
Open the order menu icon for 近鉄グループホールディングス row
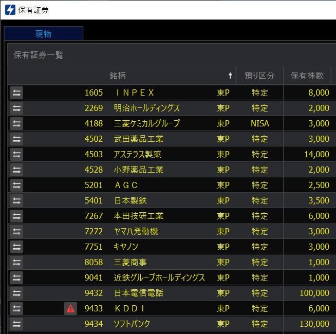click(x=16, y=278)
